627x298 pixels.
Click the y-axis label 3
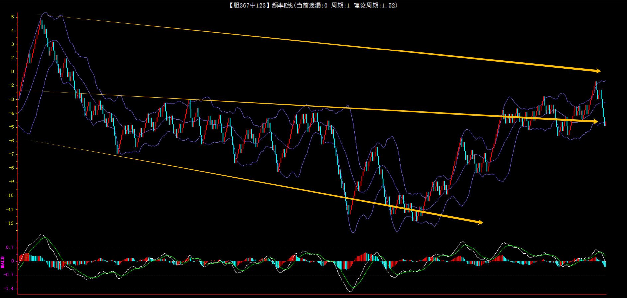point(13,44)
